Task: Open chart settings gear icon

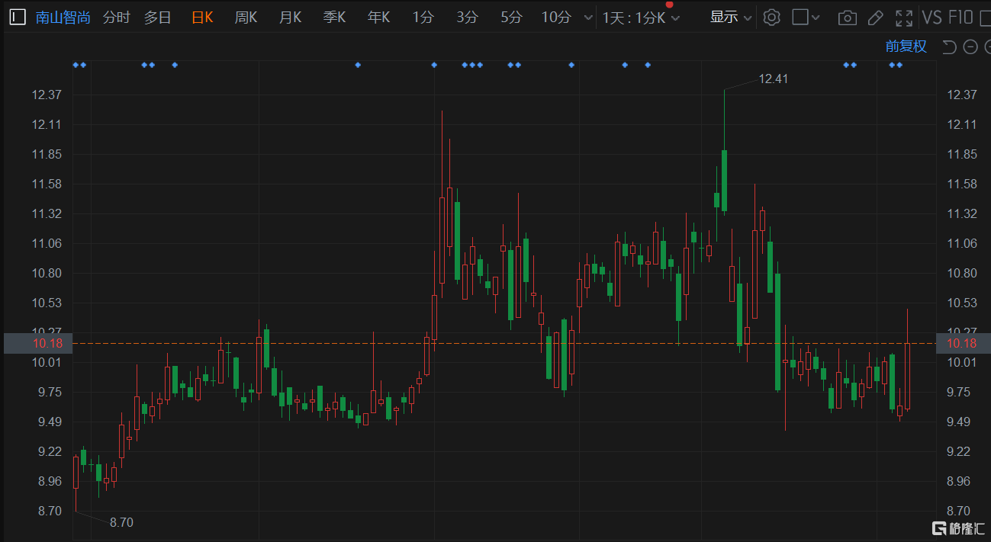Action: coord(772,18)
